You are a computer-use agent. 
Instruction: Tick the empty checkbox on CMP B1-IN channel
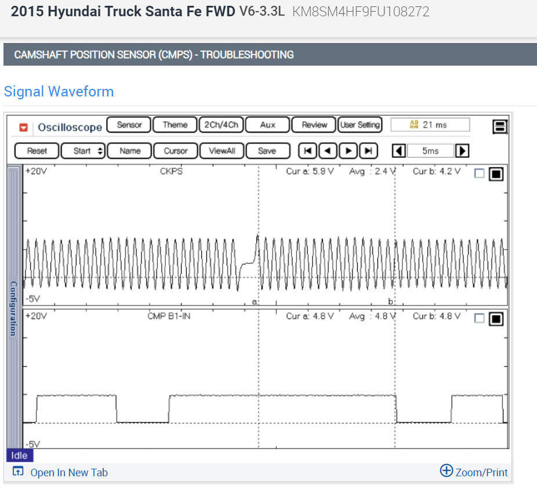click(x=479, y=318)
